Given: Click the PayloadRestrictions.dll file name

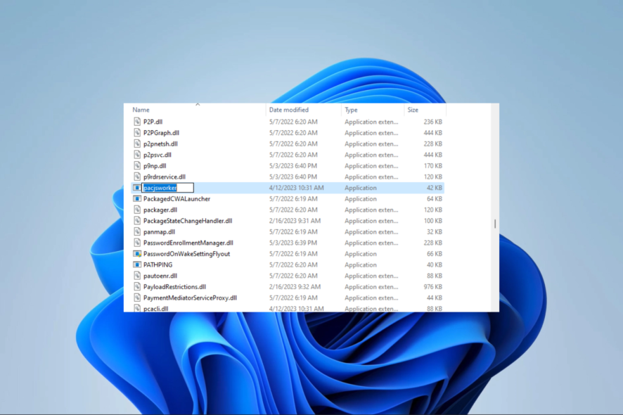Looking at the screenshot, I should click(175, 286).
